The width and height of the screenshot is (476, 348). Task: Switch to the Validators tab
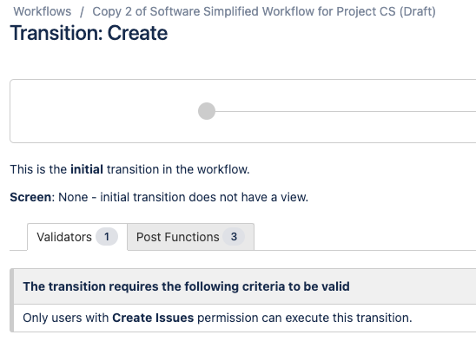coord(77,237)
